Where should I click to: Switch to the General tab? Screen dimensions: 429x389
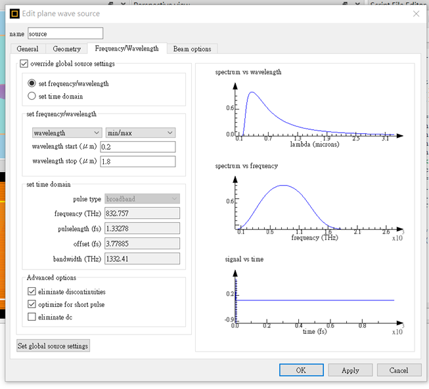click(x=28, y=49)
